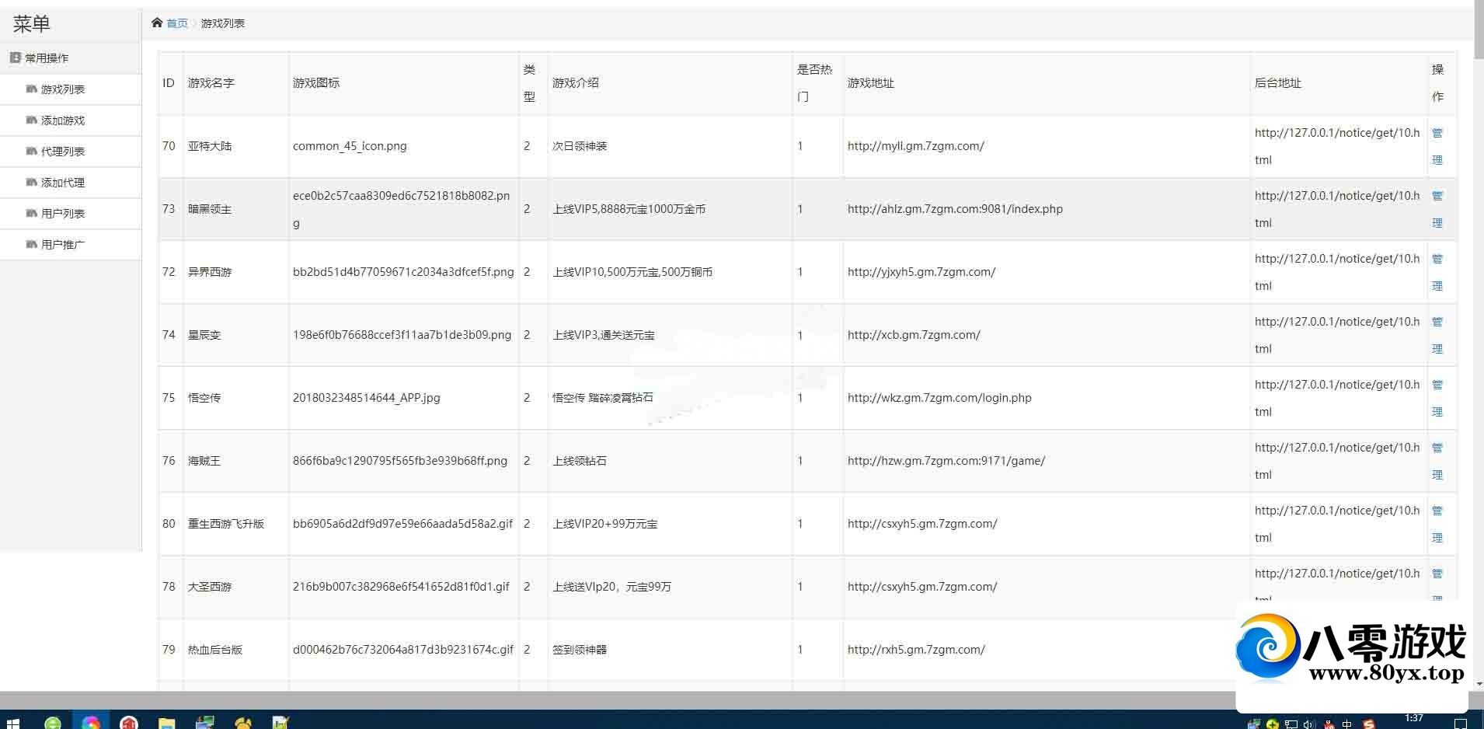Click the home icon in the breadcrumb

(157, 23)
